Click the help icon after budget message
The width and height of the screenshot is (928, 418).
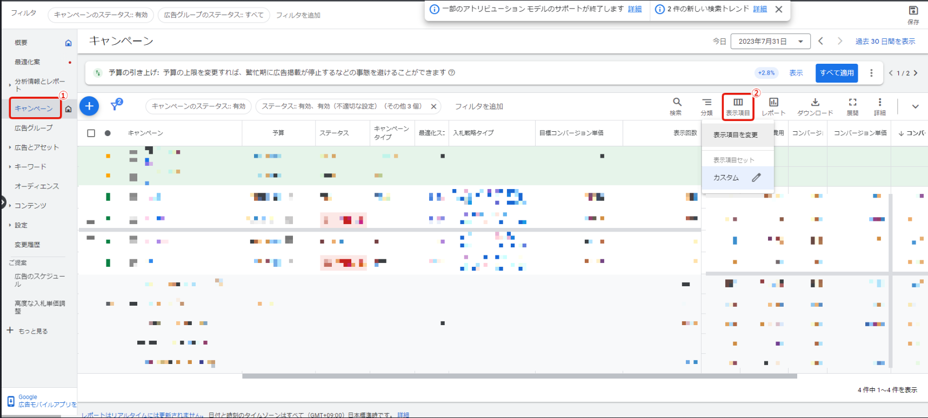coord(452,72)
